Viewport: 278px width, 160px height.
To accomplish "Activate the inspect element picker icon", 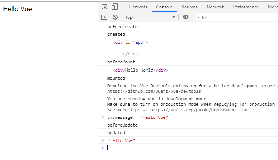I will point(105,7).
